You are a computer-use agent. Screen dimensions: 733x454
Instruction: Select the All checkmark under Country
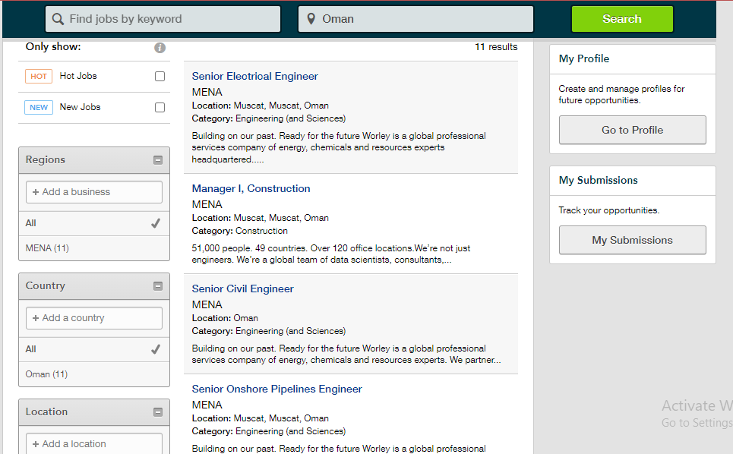click(156, 349)
